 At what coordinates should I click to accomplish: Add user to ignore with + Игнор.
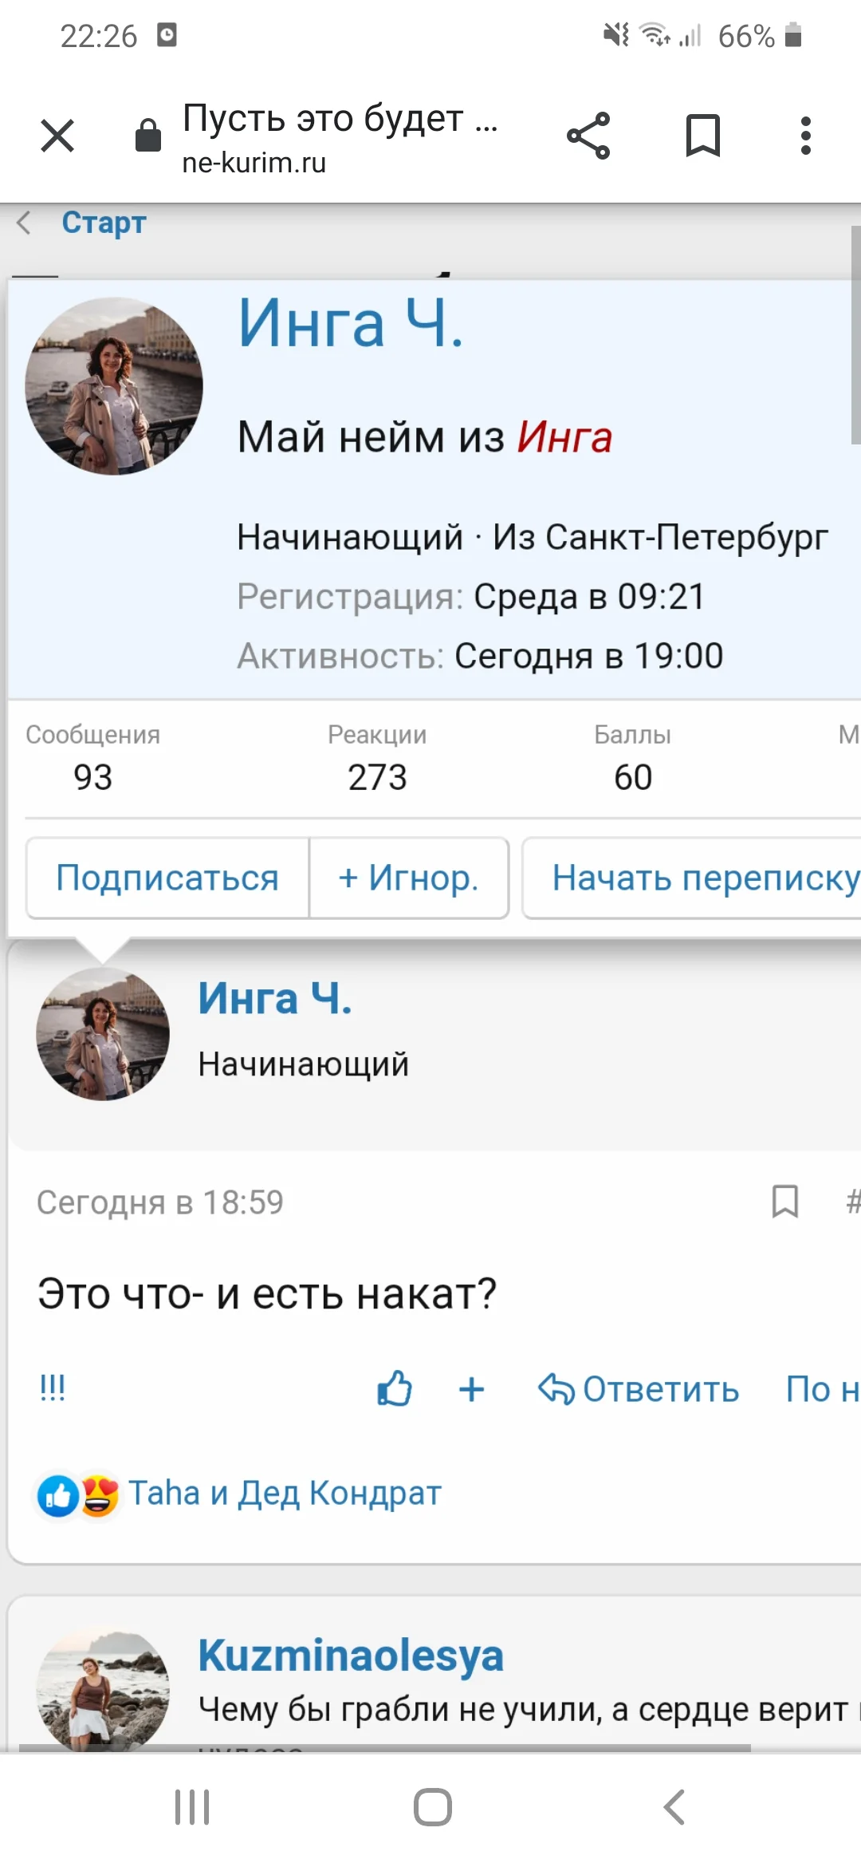click(408, 878)
